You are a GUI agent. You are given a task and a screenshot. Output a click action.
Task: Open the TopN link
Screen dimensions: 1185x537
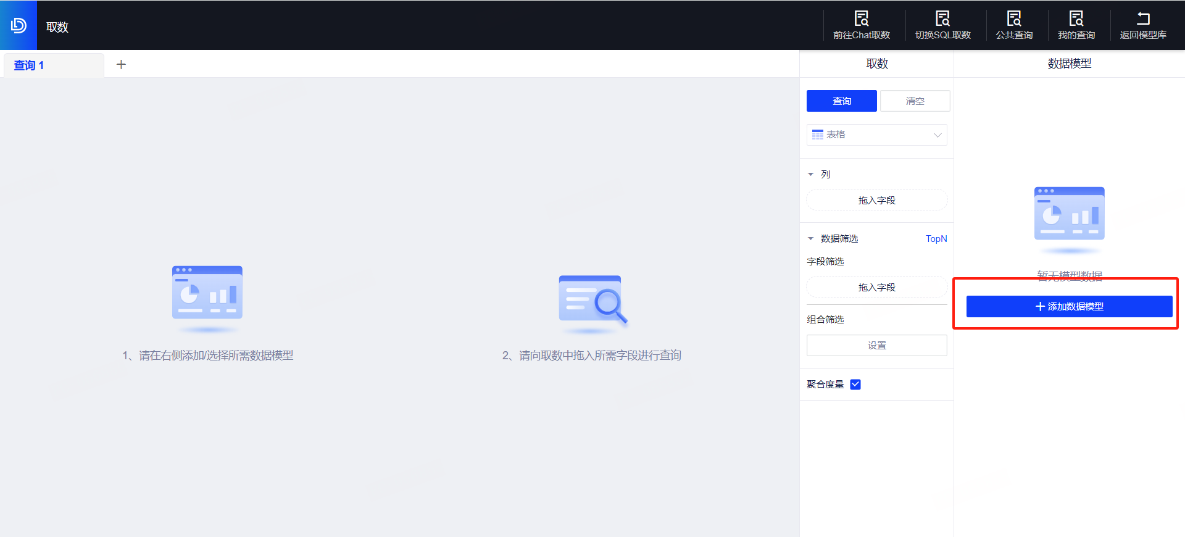[936, 239]
